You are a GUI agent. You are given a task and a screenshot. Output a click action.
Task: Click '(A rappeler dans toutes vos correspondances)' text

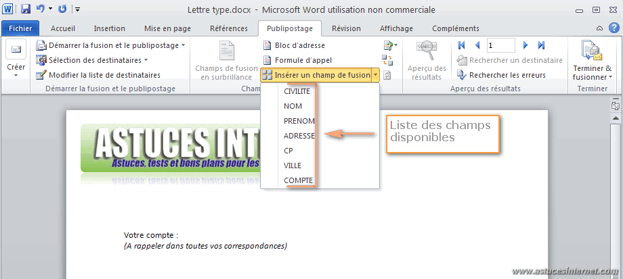(x=205, y=246)
